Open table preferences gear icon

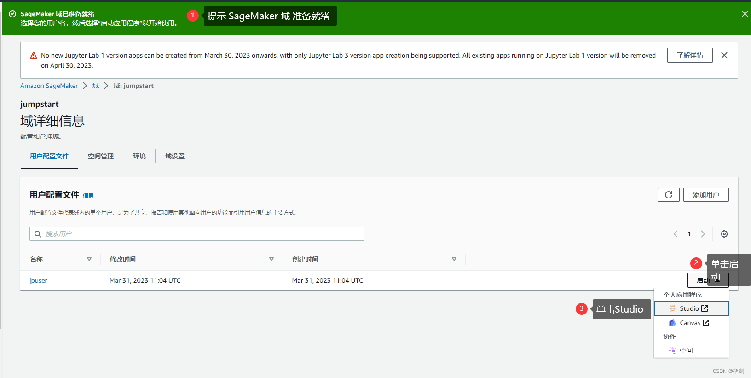click(x=724, y=234)
